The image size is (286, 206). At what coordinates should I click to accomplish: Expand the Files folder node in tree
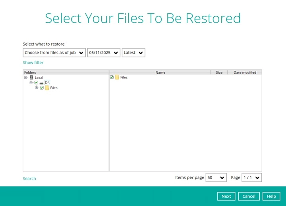coord(36,88)
